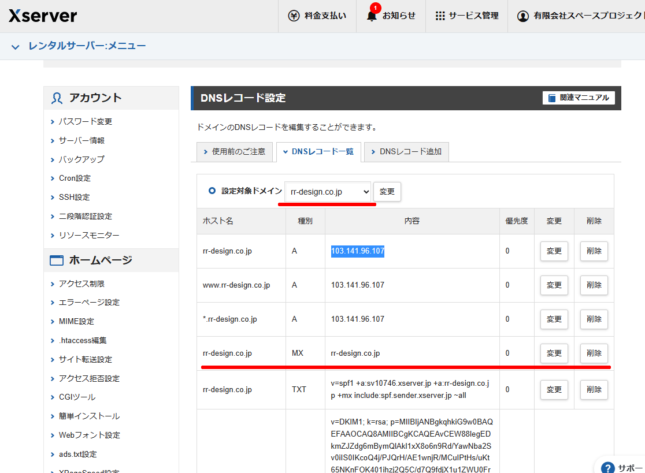Image resolution: width=645 pixels, height=473 pixels.
Task: Open the rr-design.co.jp domain dropdown
Action: pos(327,191)
